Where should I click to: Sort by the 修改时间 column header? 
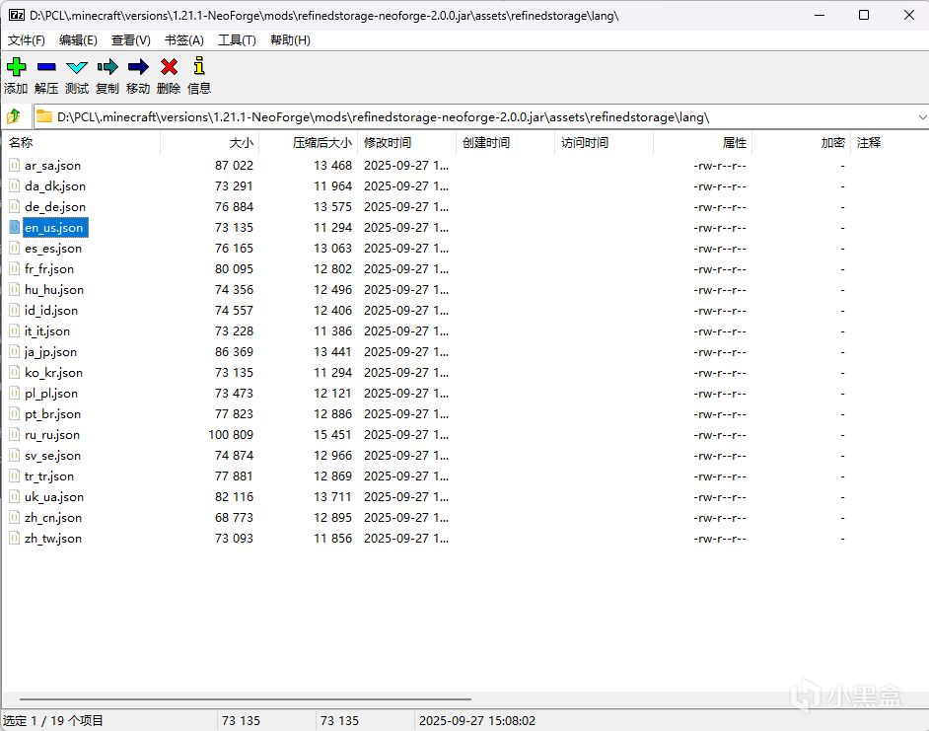tap(406, 142)
